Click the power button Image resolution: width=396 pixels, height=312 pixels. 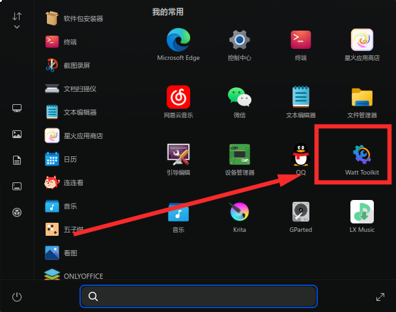point(17,297)
